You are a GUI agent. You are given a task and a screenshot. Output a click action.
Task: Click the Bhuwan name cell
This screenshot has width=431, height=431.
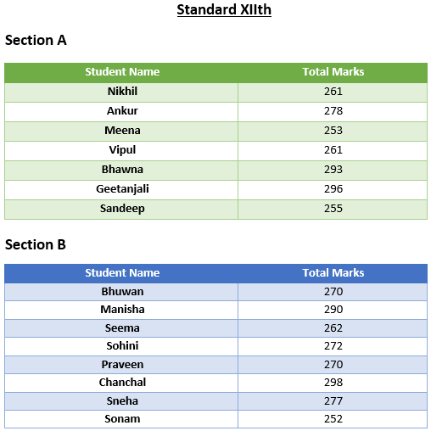tap(121, 292)
